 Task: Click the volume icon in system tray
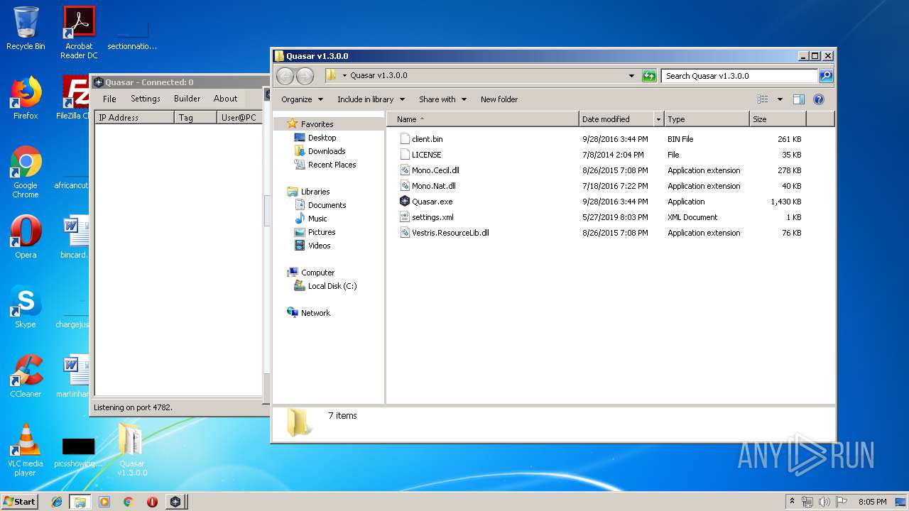click(824, 502)
